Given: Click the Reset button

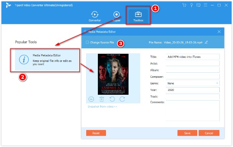Looking at the screenshot, I should point(96,133).
